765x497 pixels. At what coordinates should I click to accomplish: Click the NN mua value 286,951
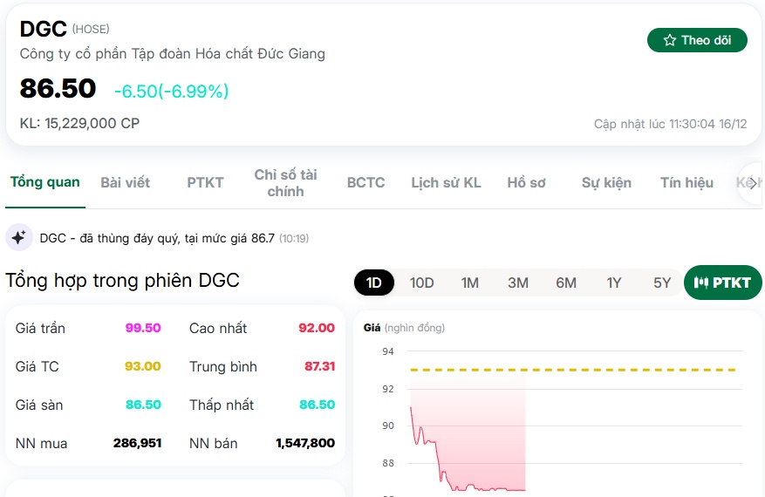coord(137,443)
